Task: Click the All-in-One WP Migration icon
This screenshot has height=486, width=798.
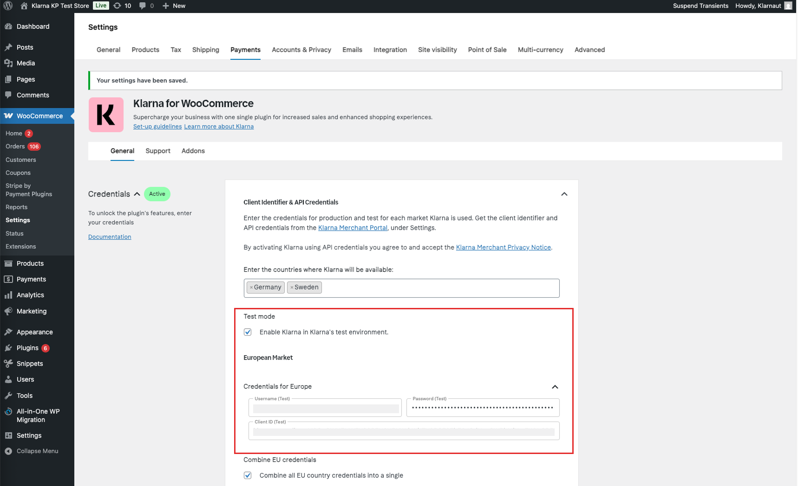Action: click(x=8, y=411)
